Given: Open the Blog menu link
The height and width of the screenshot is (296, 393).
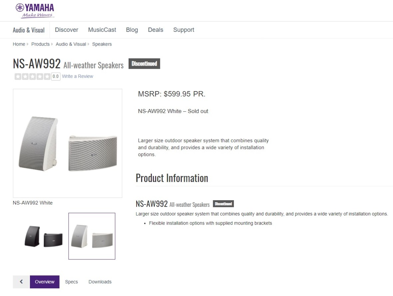Looking at the screenshot, I should point(132,30).
